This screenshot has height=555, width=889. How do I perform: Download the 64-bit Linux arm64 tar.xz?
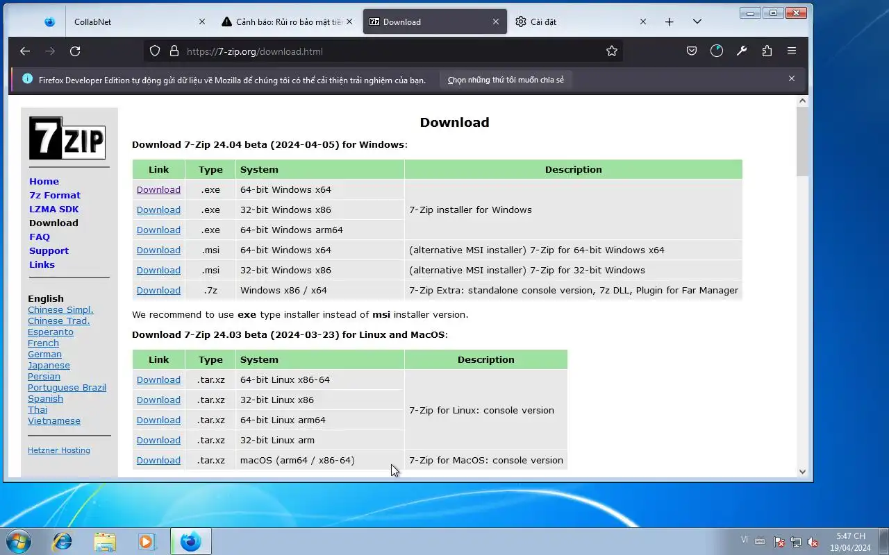[x=158, y=420]
